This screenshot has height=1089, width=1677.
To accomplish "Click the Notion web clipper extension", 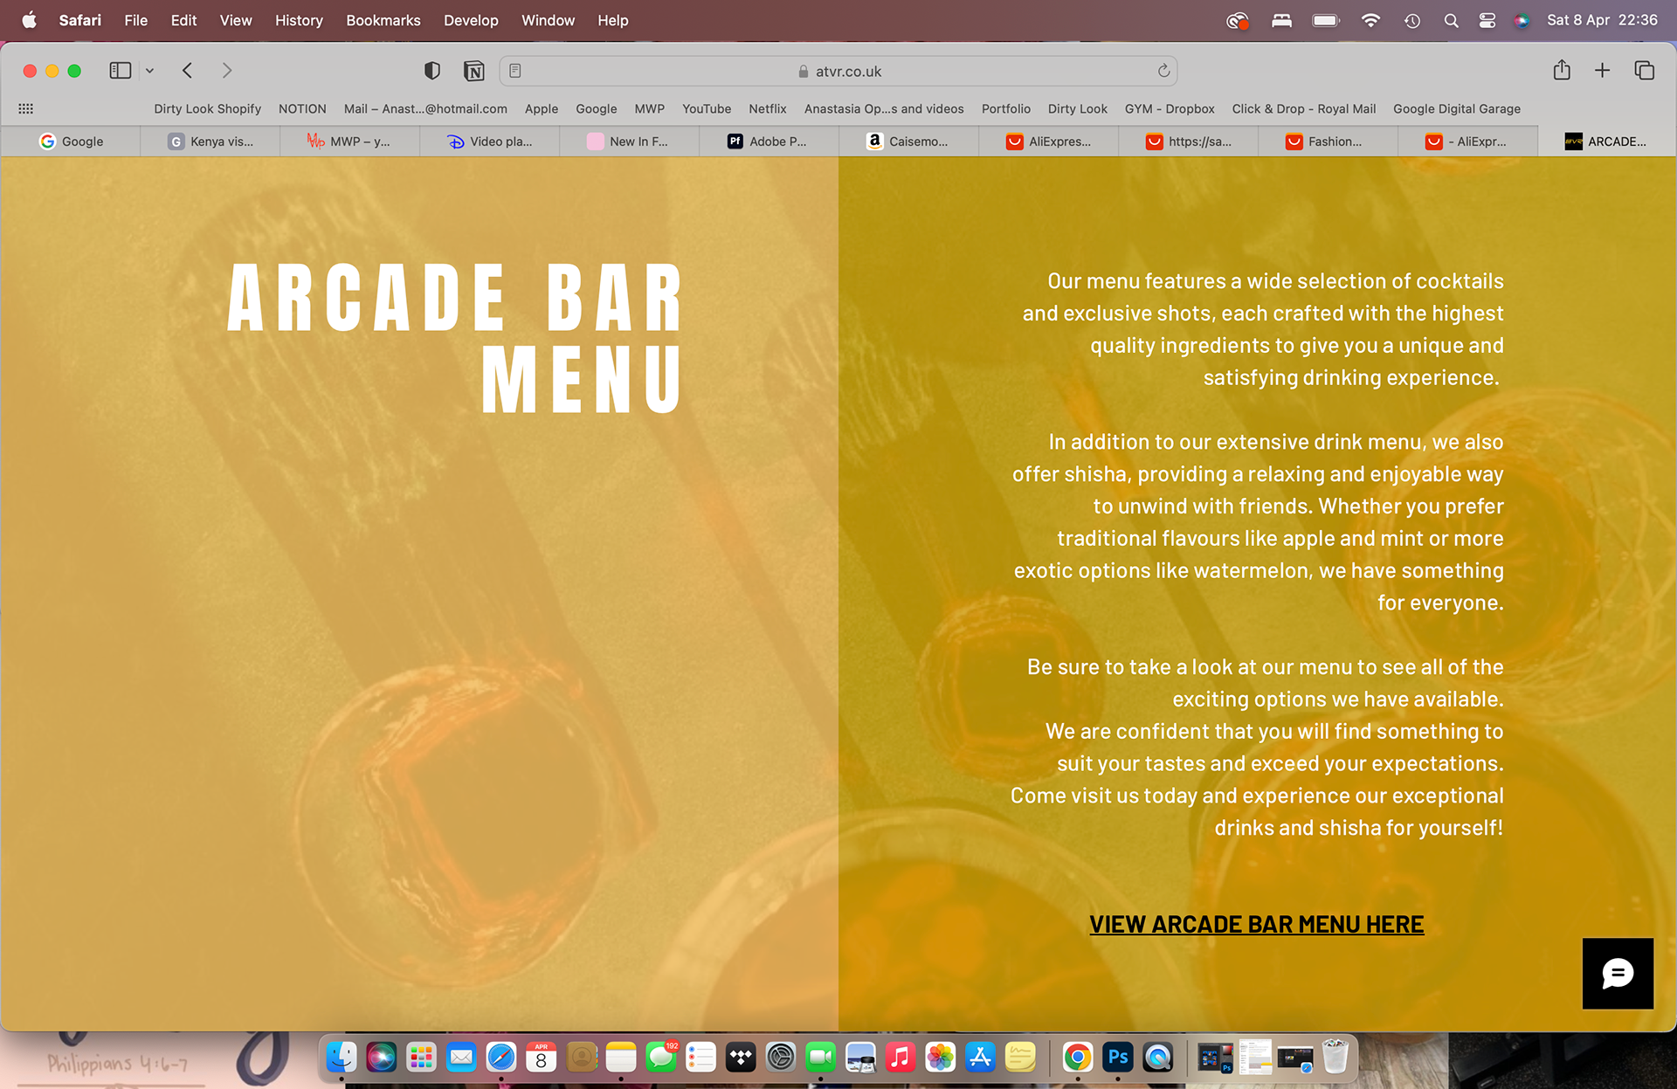I will 473,71.
